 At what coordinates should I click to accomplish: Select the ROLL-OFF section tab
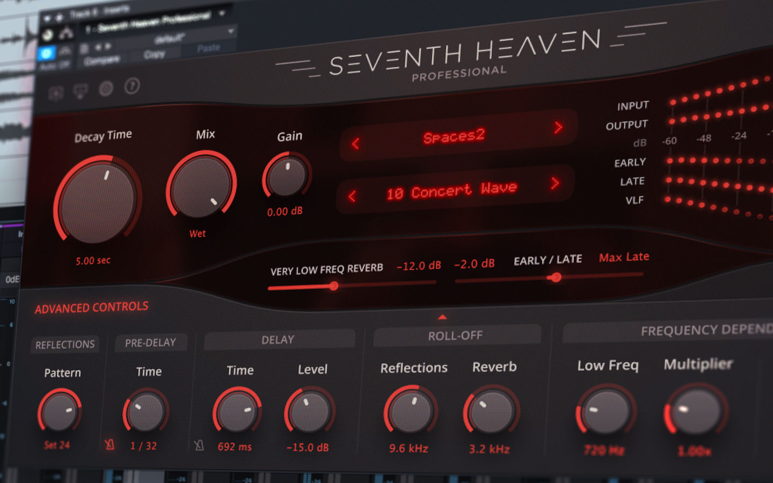455,335
